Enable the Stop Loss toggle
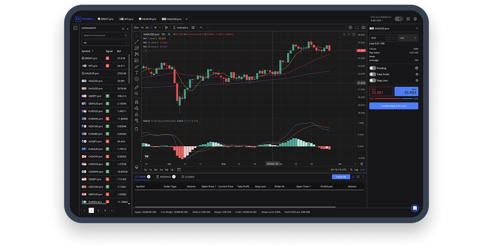The image size is (493, 246). pyautogui.click(x=373, y=81)
